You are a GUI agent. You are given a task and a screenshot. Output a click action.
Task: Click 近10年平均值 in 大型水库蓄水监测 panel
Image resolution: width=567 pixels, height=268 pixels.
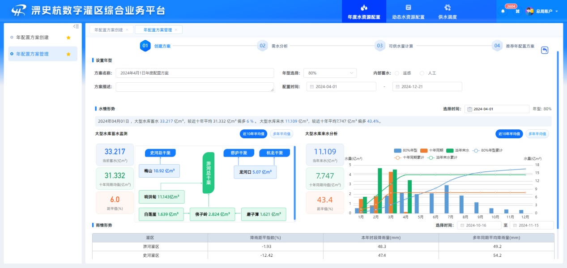[x=254, y=134]
